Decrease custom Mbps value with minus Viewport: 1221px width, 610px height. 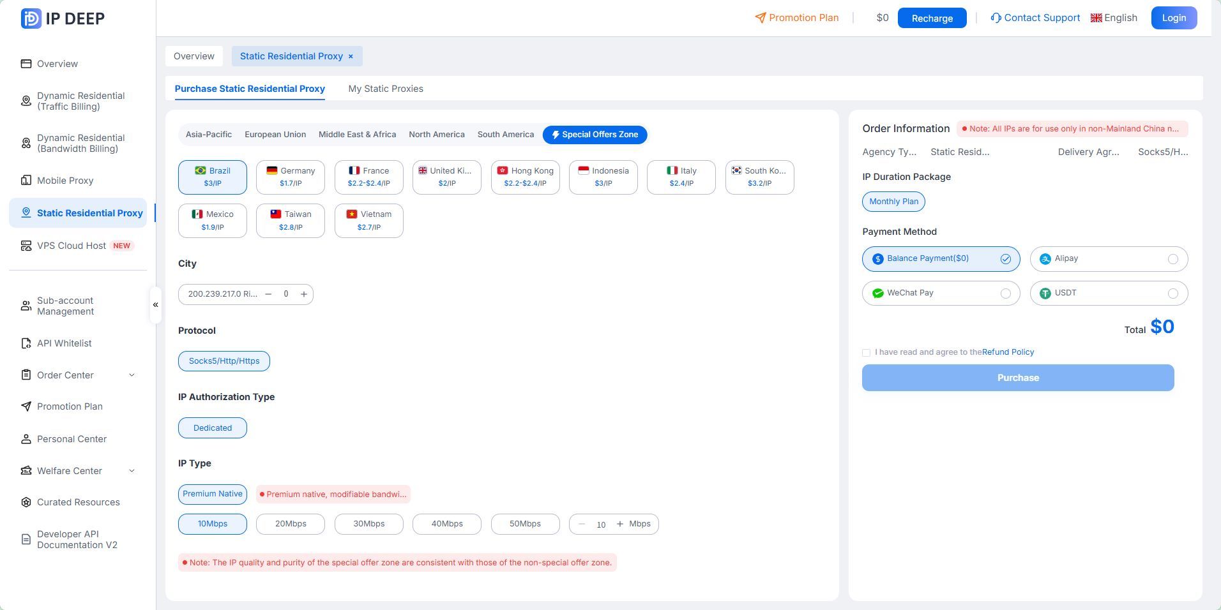click(582, 524)
